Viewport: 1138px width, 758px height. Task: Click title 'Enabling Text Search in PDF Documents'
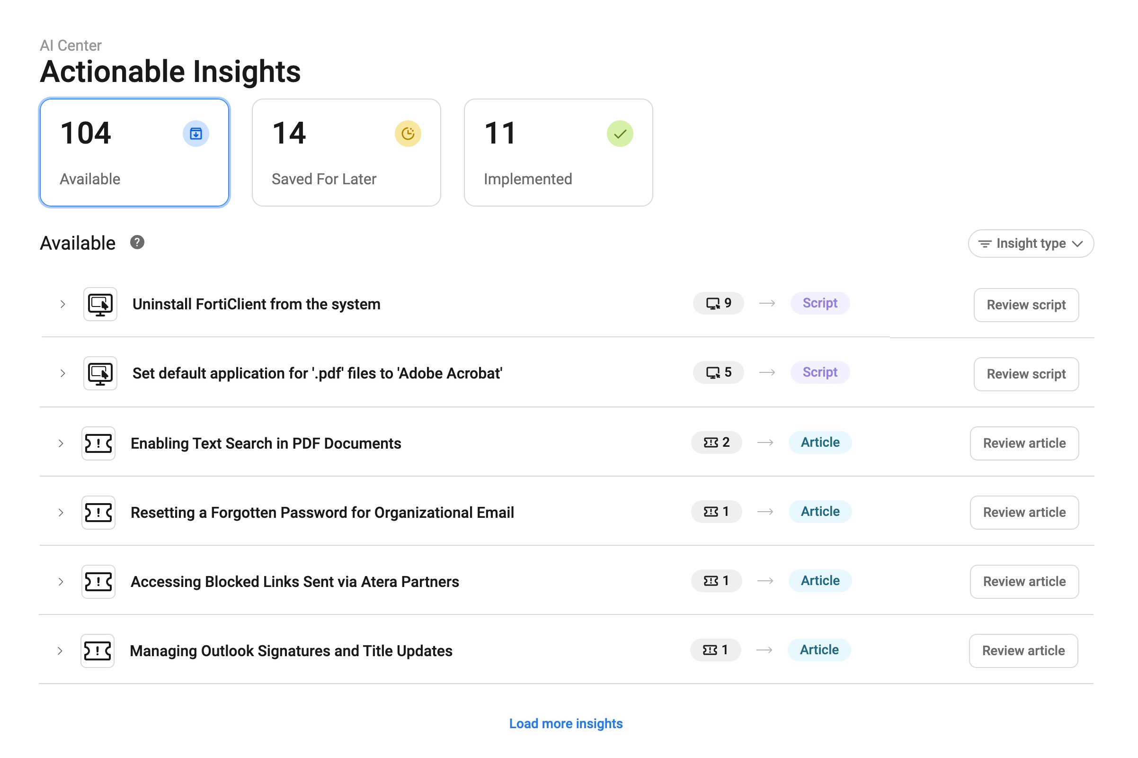(x=266, y=443)
